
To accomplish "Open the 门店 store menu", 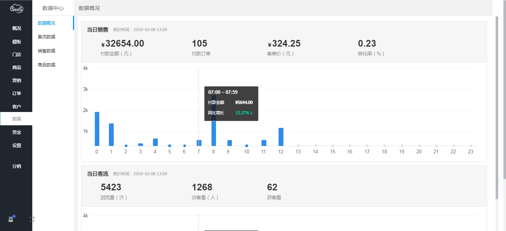I will [16, 55].
